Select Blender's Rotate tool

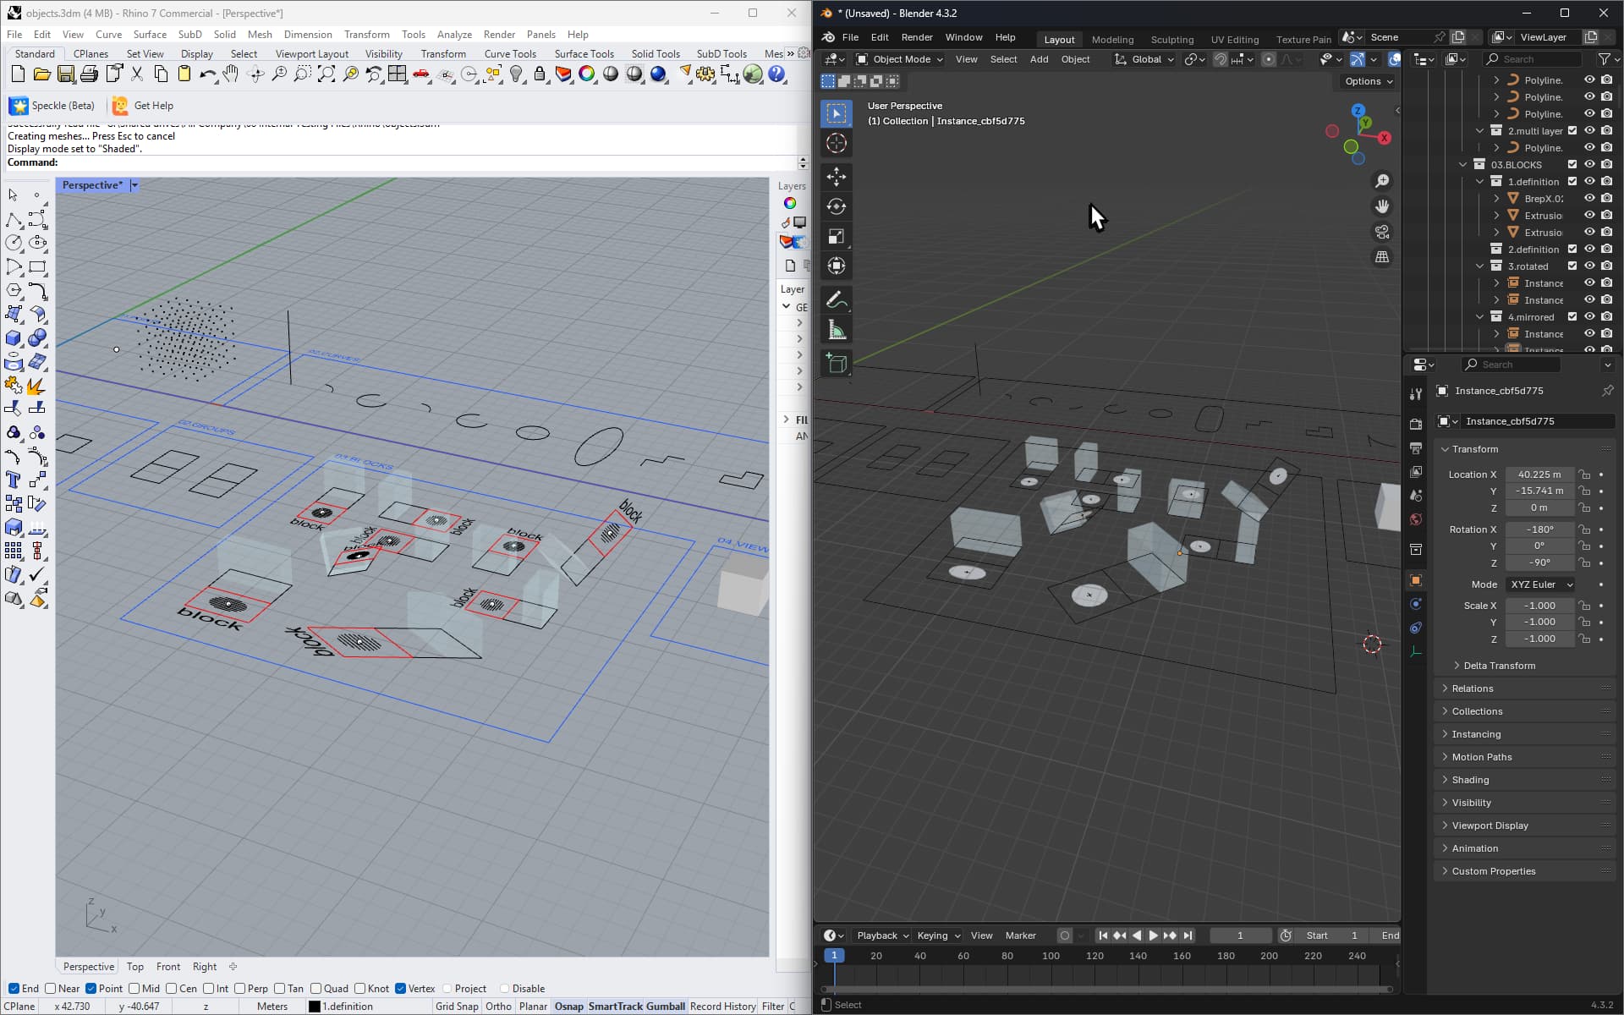pyautogui.click(x=837, y=206)
